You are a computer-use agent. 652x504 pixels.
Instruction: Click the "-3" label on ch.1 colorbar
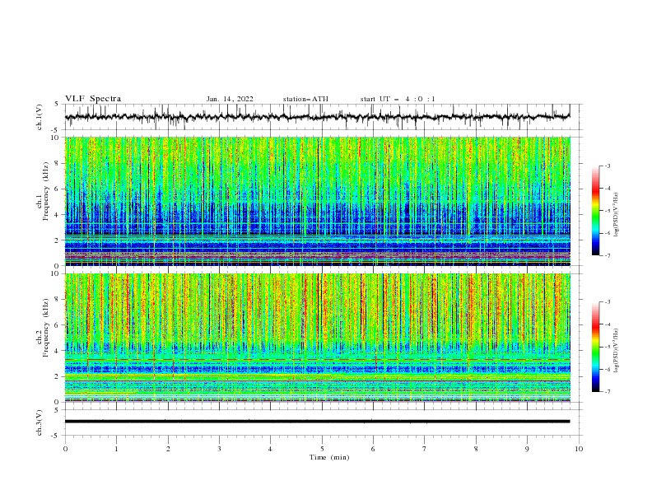(608, 166)
